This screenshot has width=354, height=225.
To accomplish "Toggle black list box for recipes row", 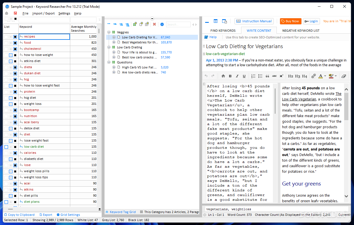I will [15, 37].
